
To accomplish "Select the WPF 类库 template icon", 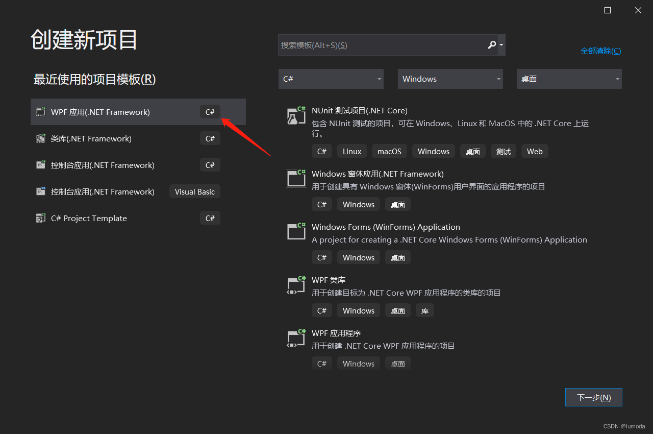I will [296, 284].
